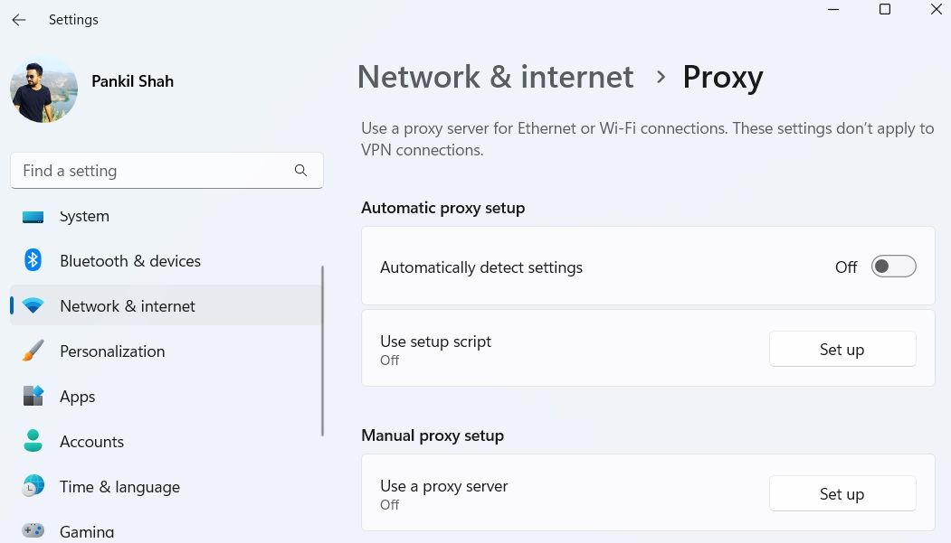Click the sidebar vertical scrollbar
This screenshot has height=543, width=951.
point(322,352)
